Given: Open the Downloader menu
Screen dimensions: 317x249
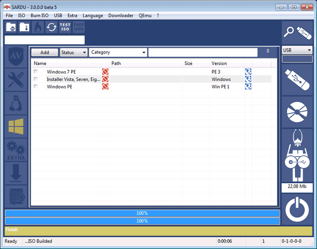Looking at the screenshot, I should pos(121,15).
